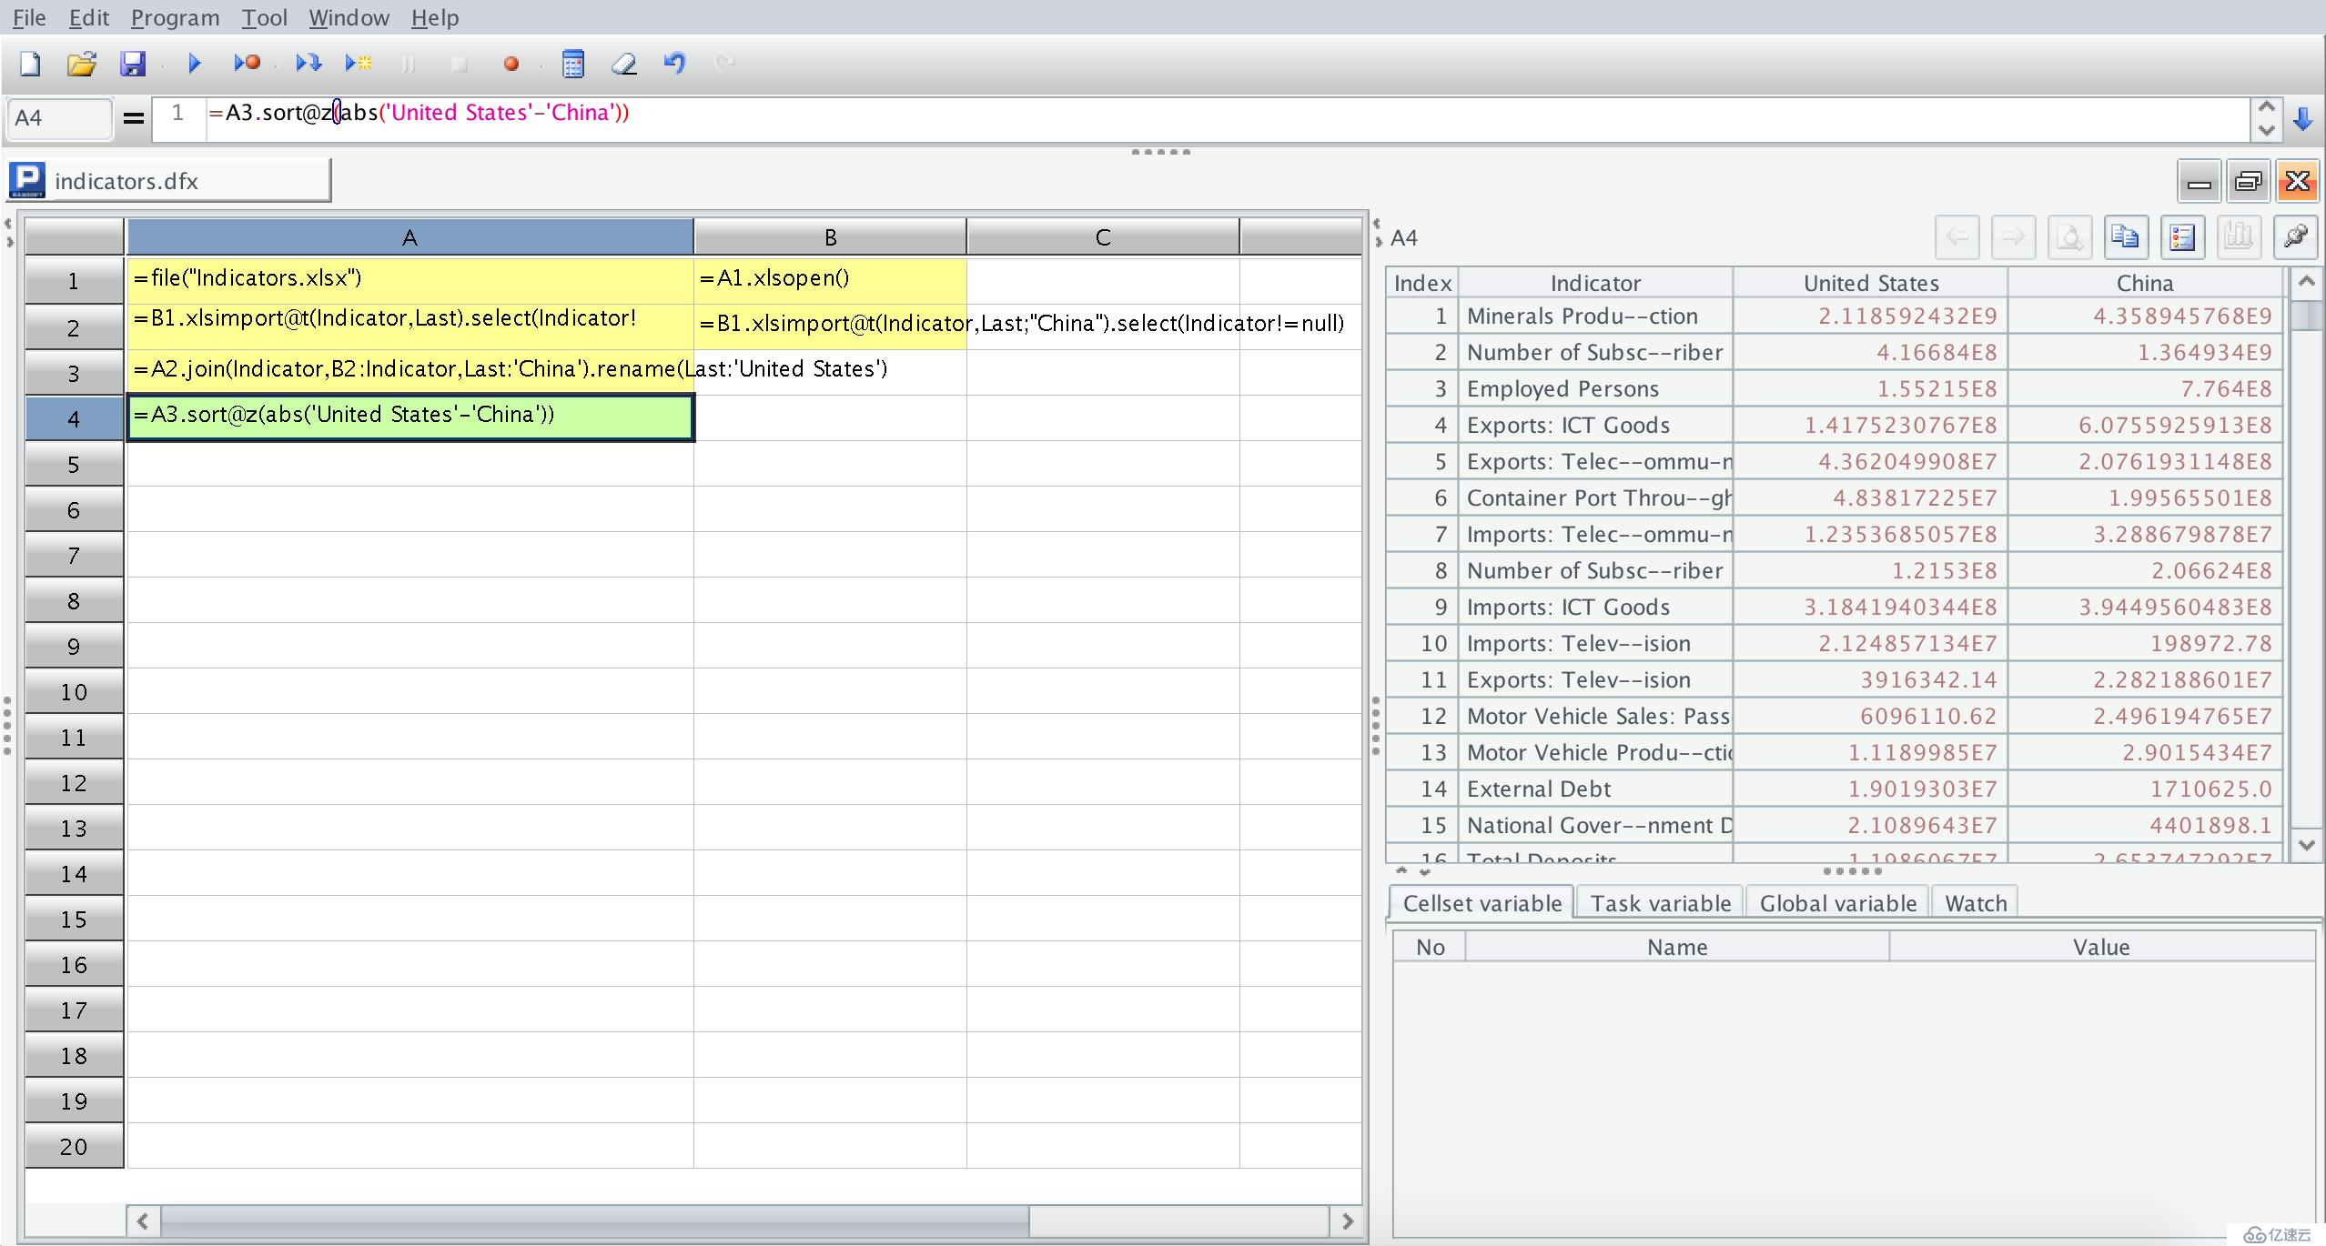
Task: Click the Stop/Pause execution icon
Action: tap(408, 63)
